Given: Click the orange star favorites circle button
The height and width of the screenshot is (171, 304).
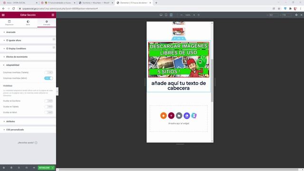Looking at the screenshot, I should point(163,115).
